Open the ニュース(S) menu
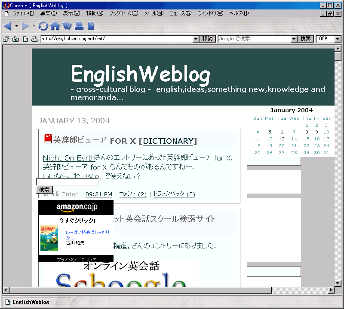 180,13
